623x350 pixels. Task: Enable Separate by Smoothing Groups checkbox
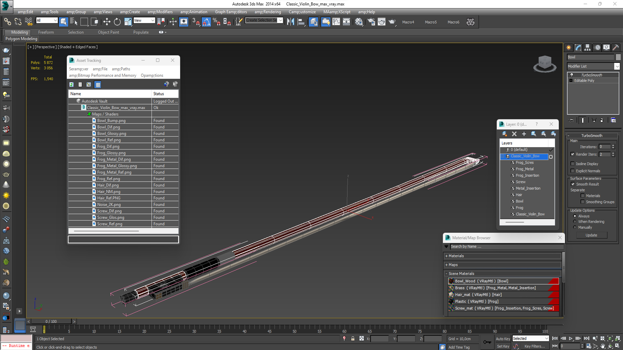(x=582, y=202)
